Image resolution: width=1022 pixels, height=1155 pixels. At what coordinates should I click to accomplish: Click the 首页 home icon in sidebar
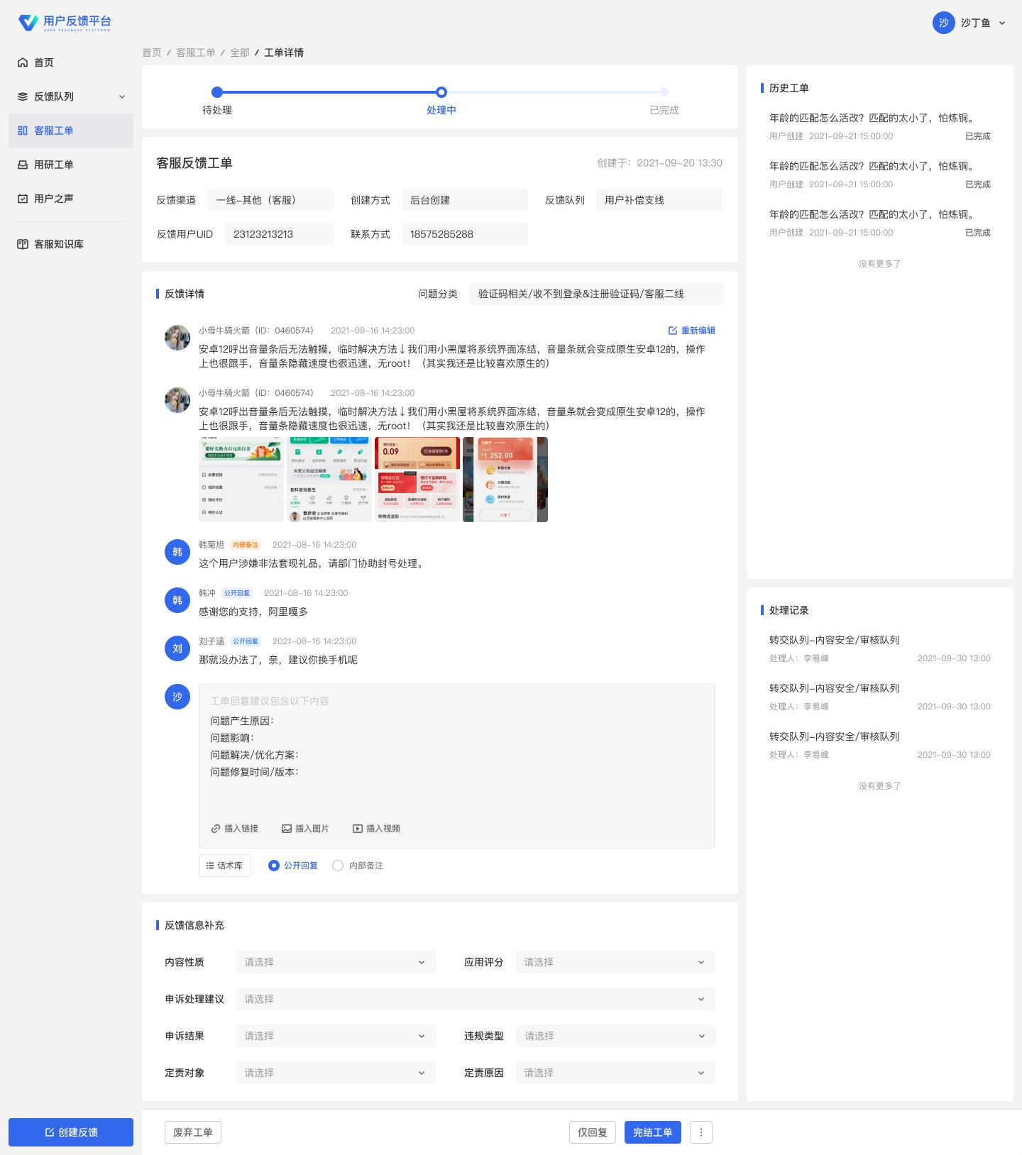[23, 62]
